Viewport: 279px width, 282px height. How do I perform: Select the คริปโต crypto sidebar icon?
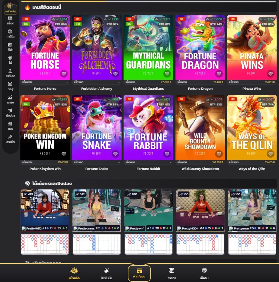[10, 139]
